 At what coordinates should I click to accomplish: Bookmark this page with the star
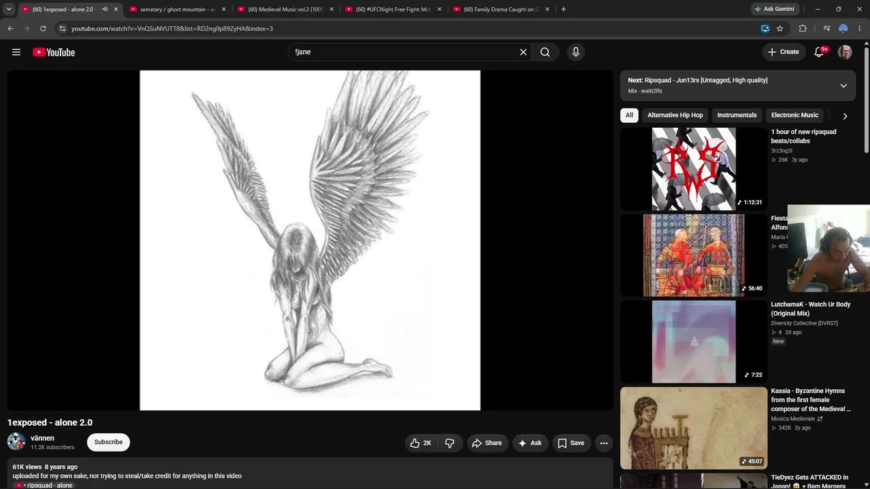(780, 29)
